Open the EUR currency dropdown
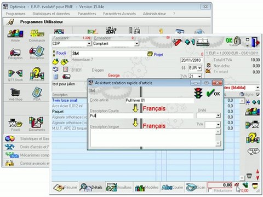263x197 pixels. click(199, 68)
